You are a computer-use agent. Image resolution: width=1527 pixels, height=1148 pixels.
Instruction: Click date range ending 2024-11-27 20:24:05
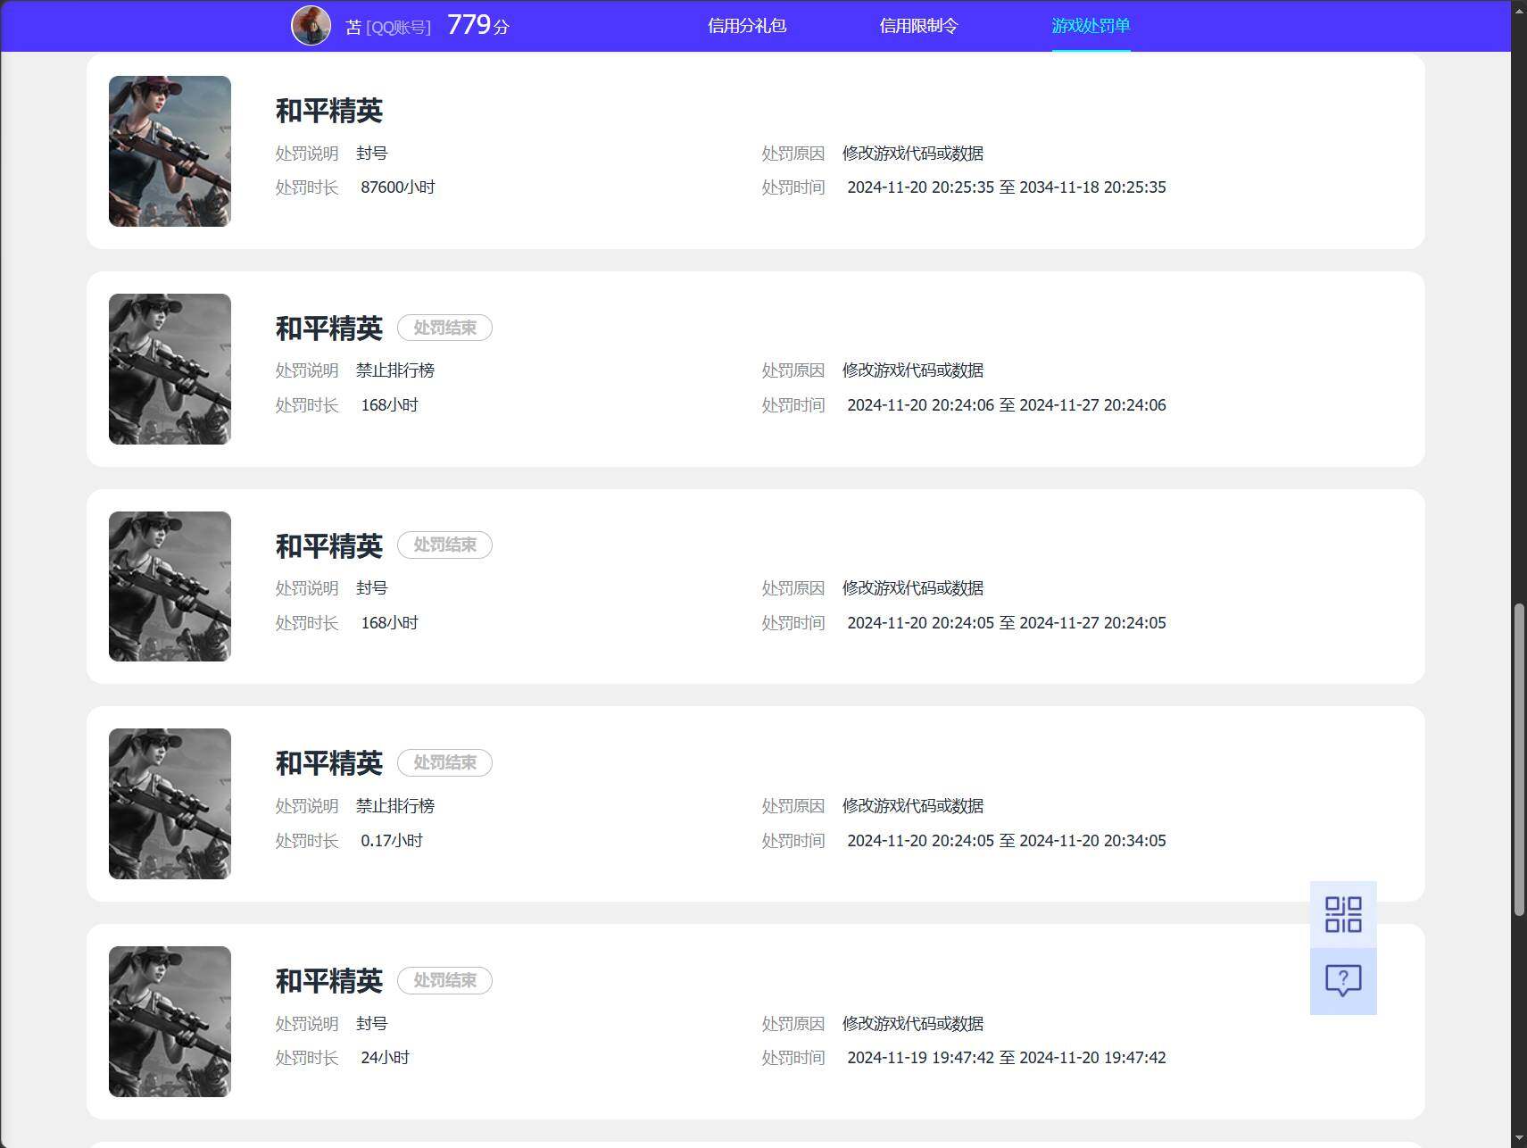[x=1007, y=623]
